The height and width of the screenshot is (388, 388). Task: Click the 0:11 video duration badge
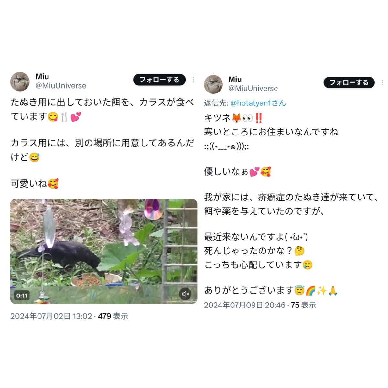coord(22,296)
